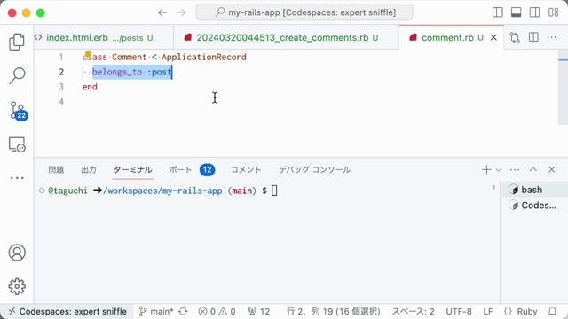This screenshot has width=568, height=319.
Task: Open terminal panel More Actions ellipsis
Action: (x=515, y=169)
